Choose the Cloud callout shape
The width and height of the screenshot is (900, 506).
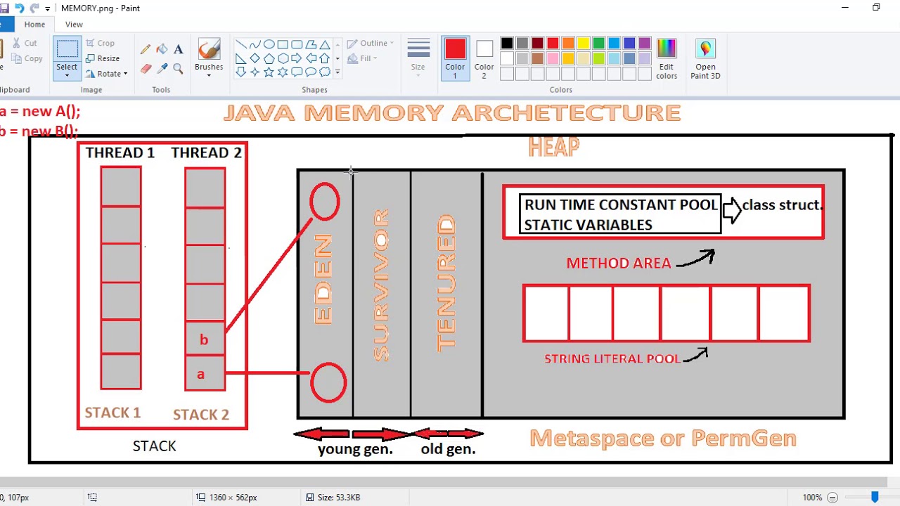(x=325, y=72)
